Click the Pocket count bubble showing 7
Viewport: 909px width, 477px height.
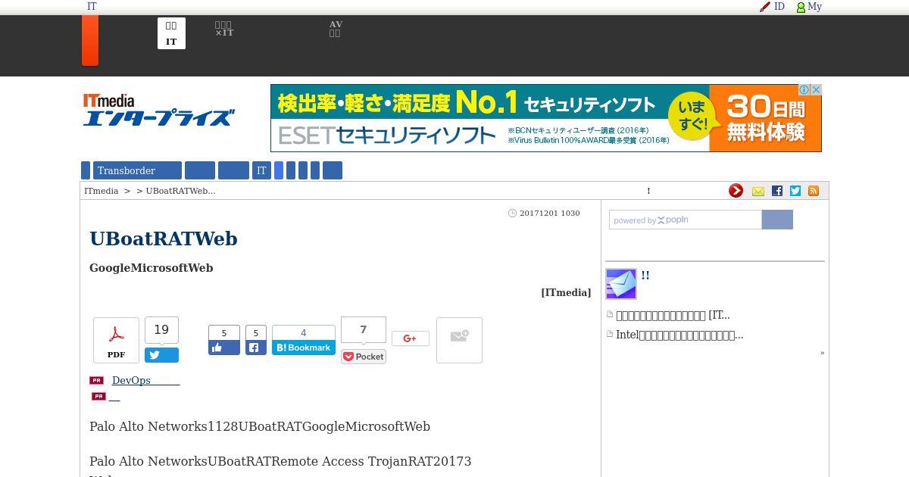[364, 330]
